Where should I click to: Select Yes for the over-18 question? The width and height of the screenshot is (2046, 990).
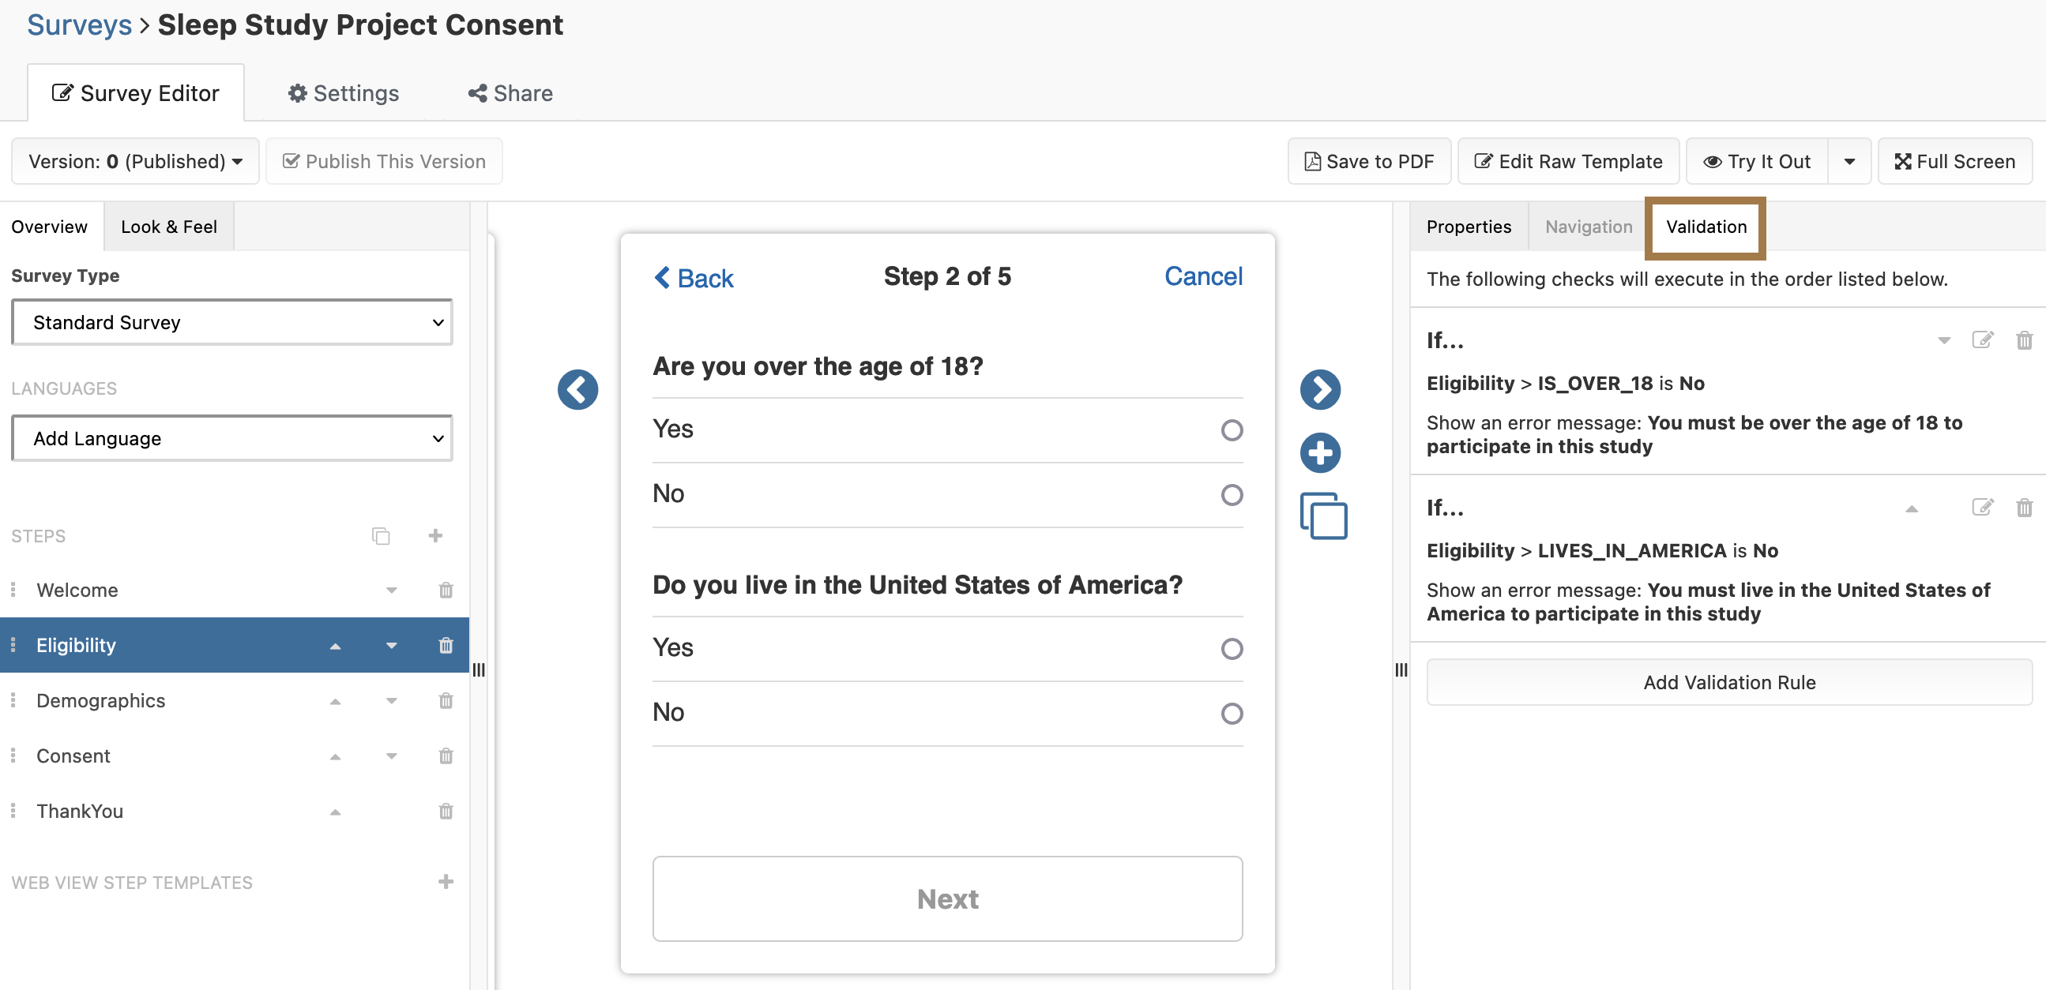[1231, 430]
